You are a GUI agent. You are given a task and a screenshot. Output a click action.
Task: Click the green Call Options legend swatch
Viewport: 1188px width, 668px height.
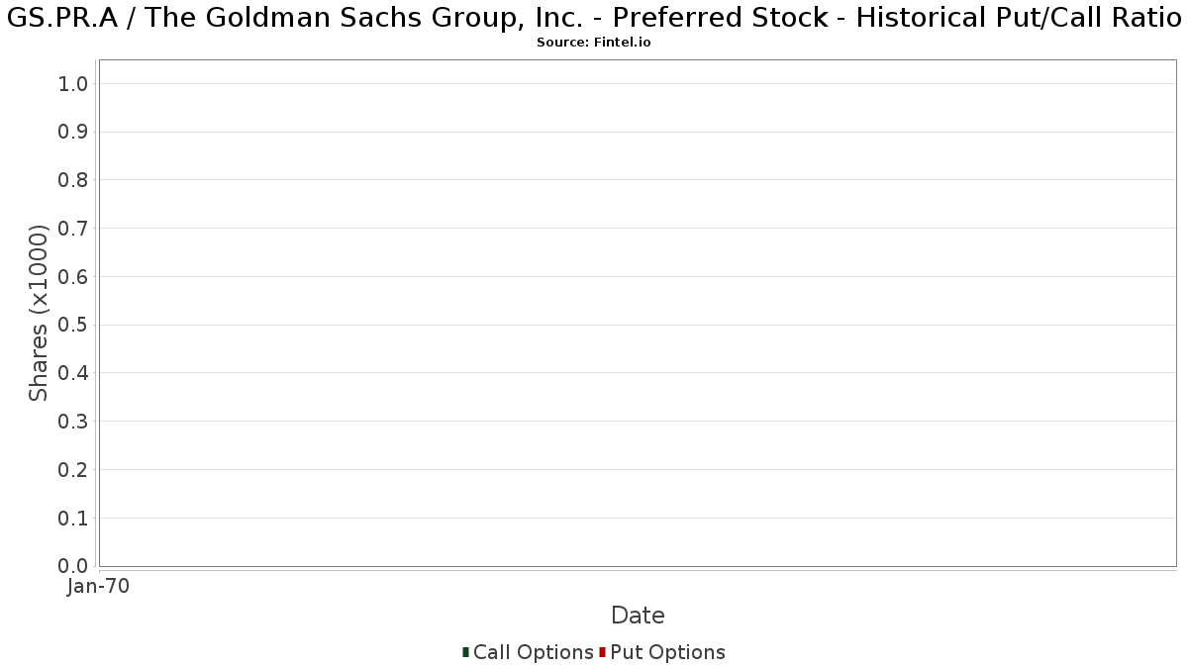click(465, 652)
